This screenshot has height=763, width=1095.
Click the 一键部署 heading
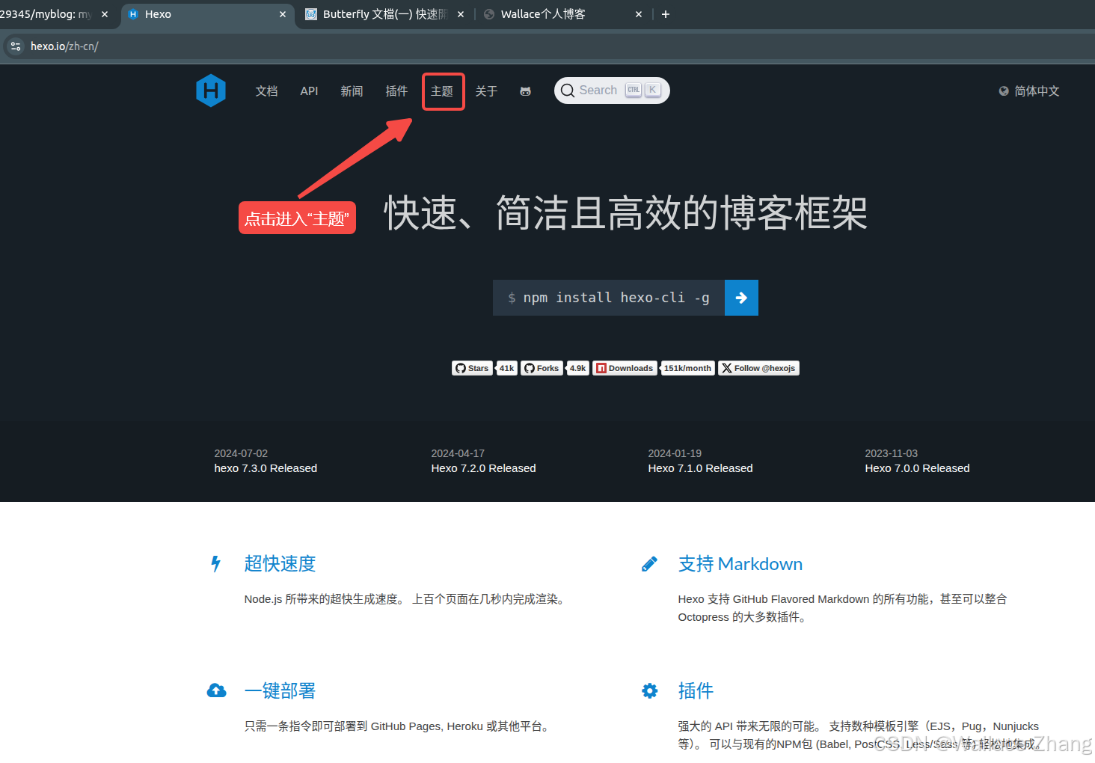click(x=280, y=691)
